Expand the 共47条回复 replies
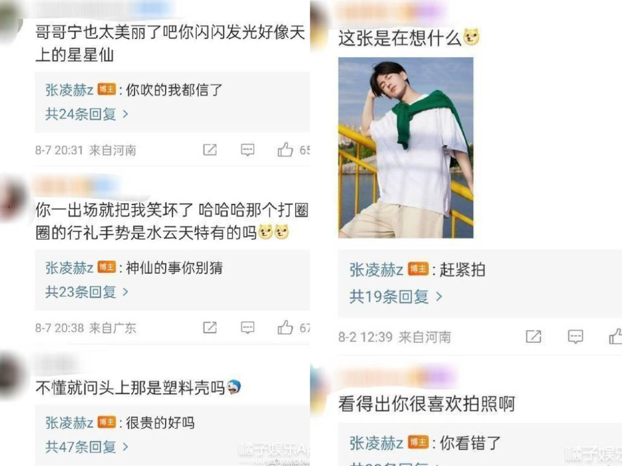This screenshot has width=622, height=466. (86, 447)
